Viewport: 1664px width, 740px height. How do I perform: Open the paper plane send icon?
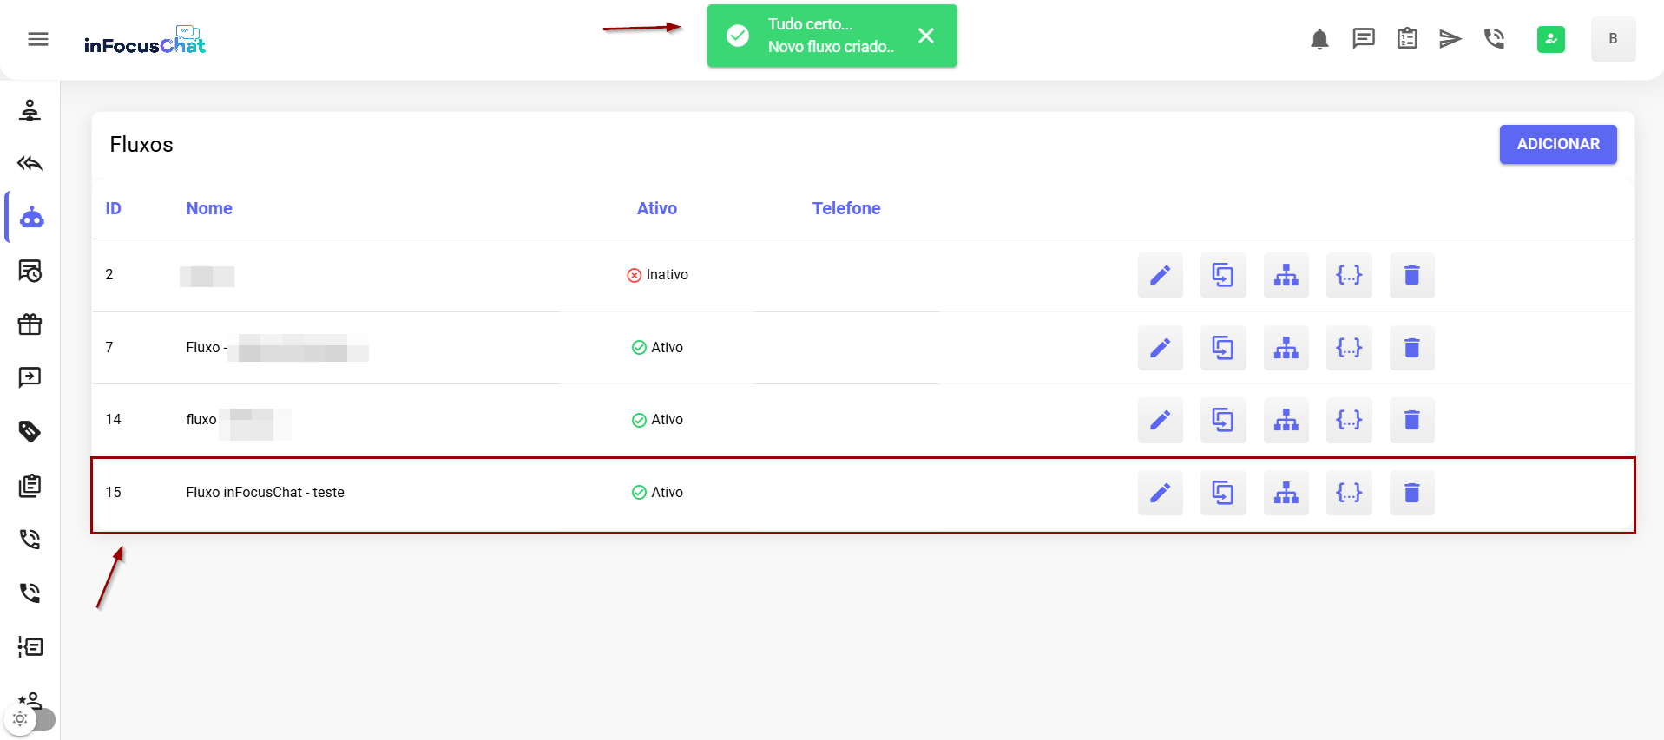(x=1450, y=39)
